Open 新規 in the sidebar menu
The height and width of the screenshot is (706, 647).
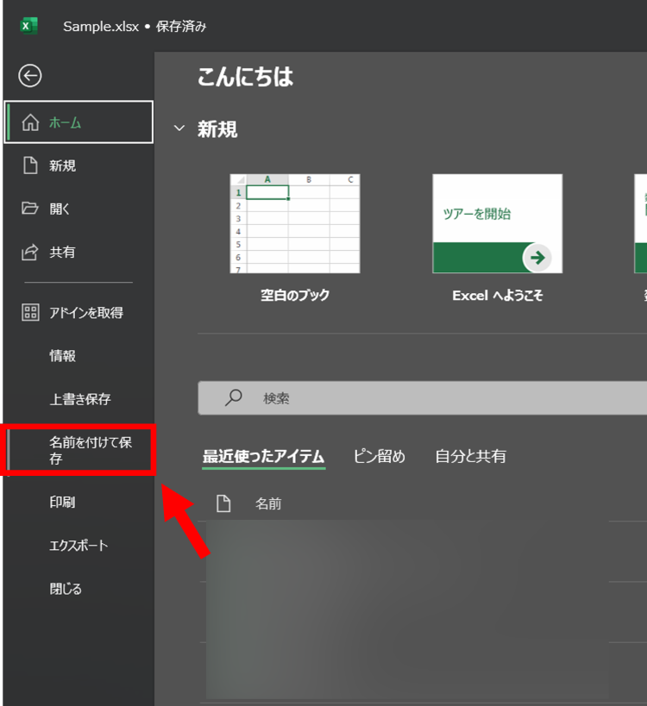(79, 166)
